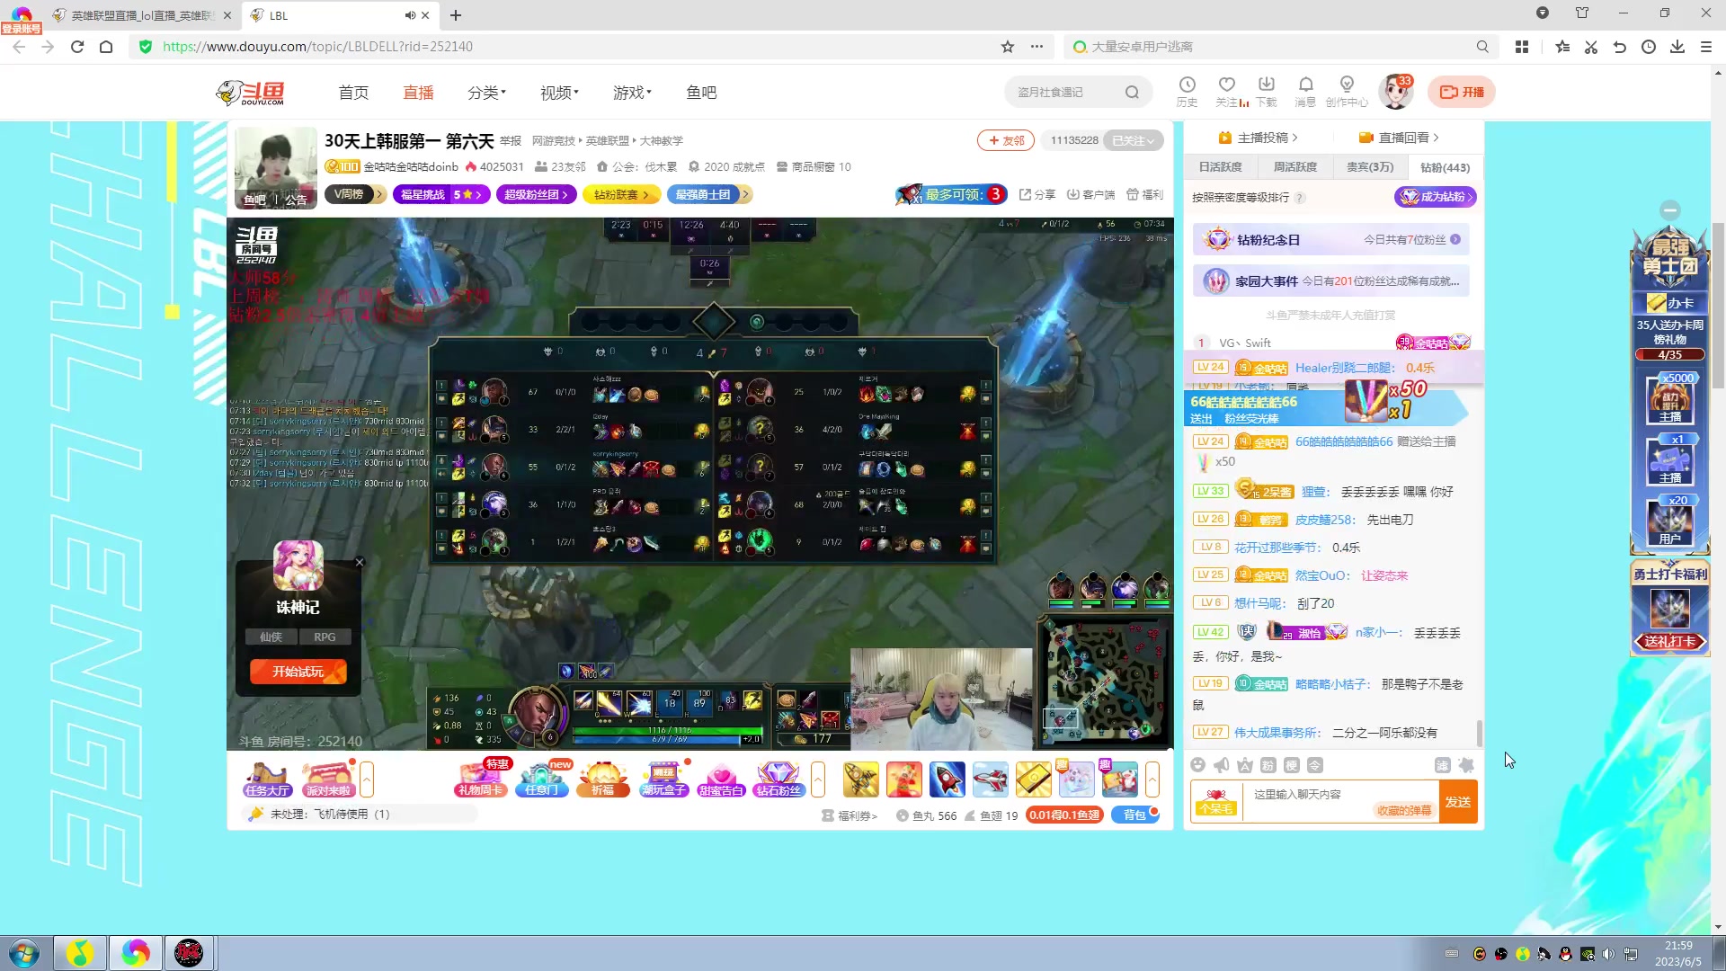This screenshot has height=971, width=1726.
Task: Expand 直播回看 stream replays
Action: pyautogui.click(x=1399, y=138)
